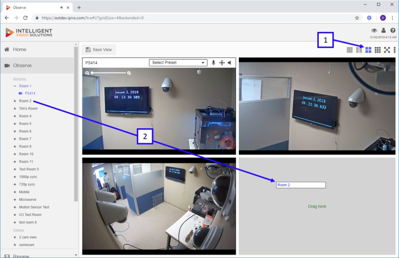Click the browser address bar URL
Screen dimensions: 399x258
coord(93,18)
